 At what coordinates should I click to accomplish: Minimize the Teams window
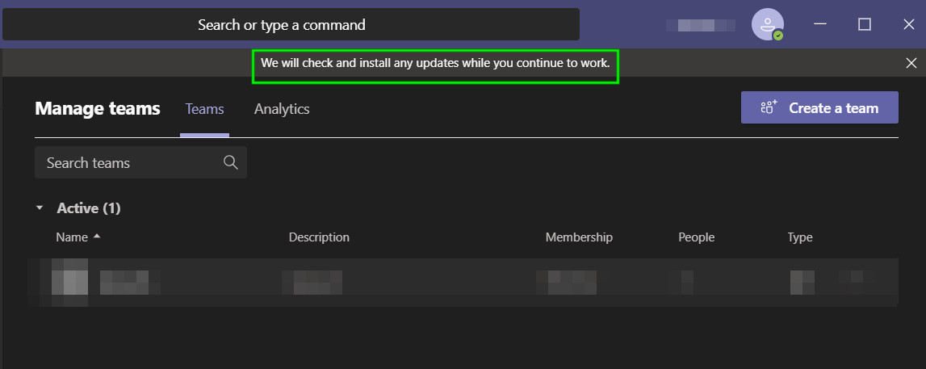click(820, 24)
